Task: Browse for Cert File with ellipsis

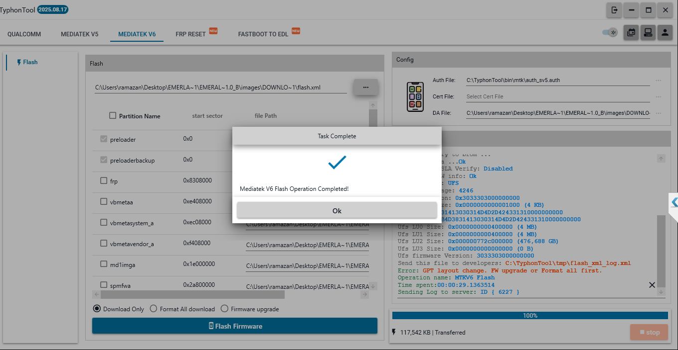Action: [x=659, y=96]
